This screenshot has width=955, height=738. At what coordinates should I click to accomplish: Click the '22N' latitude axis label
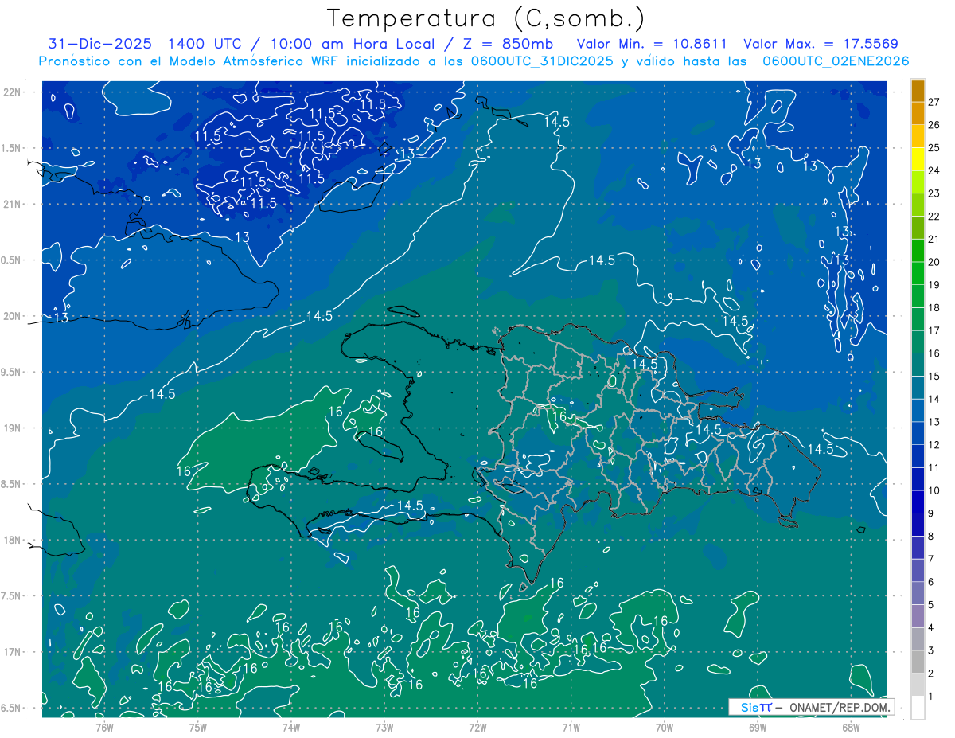tap(12, 92)
